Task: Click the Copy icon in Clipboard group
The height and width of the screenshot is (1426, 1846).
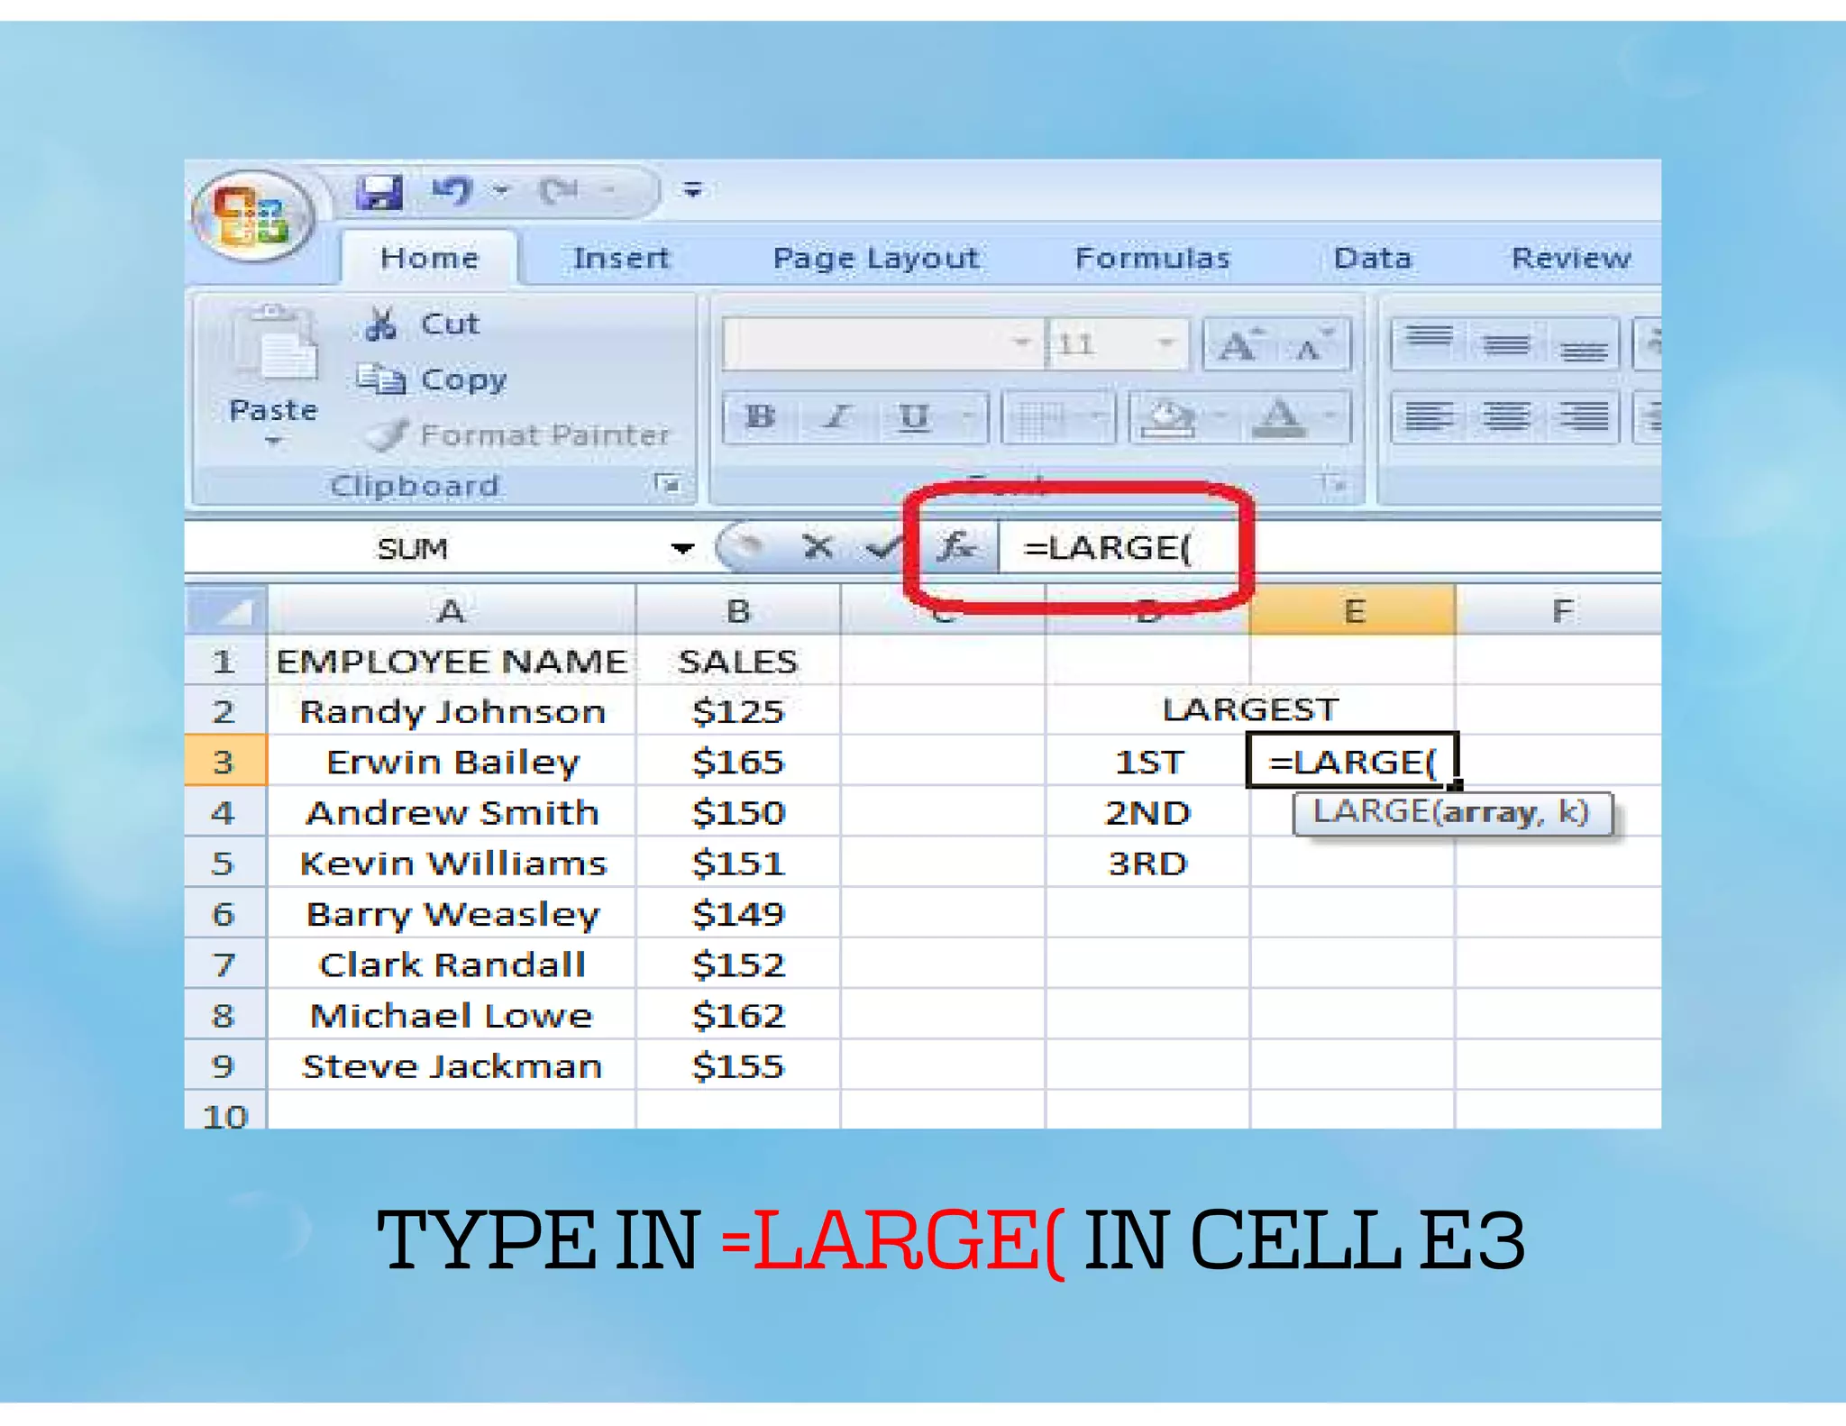Action: click(x=381, y=379)
